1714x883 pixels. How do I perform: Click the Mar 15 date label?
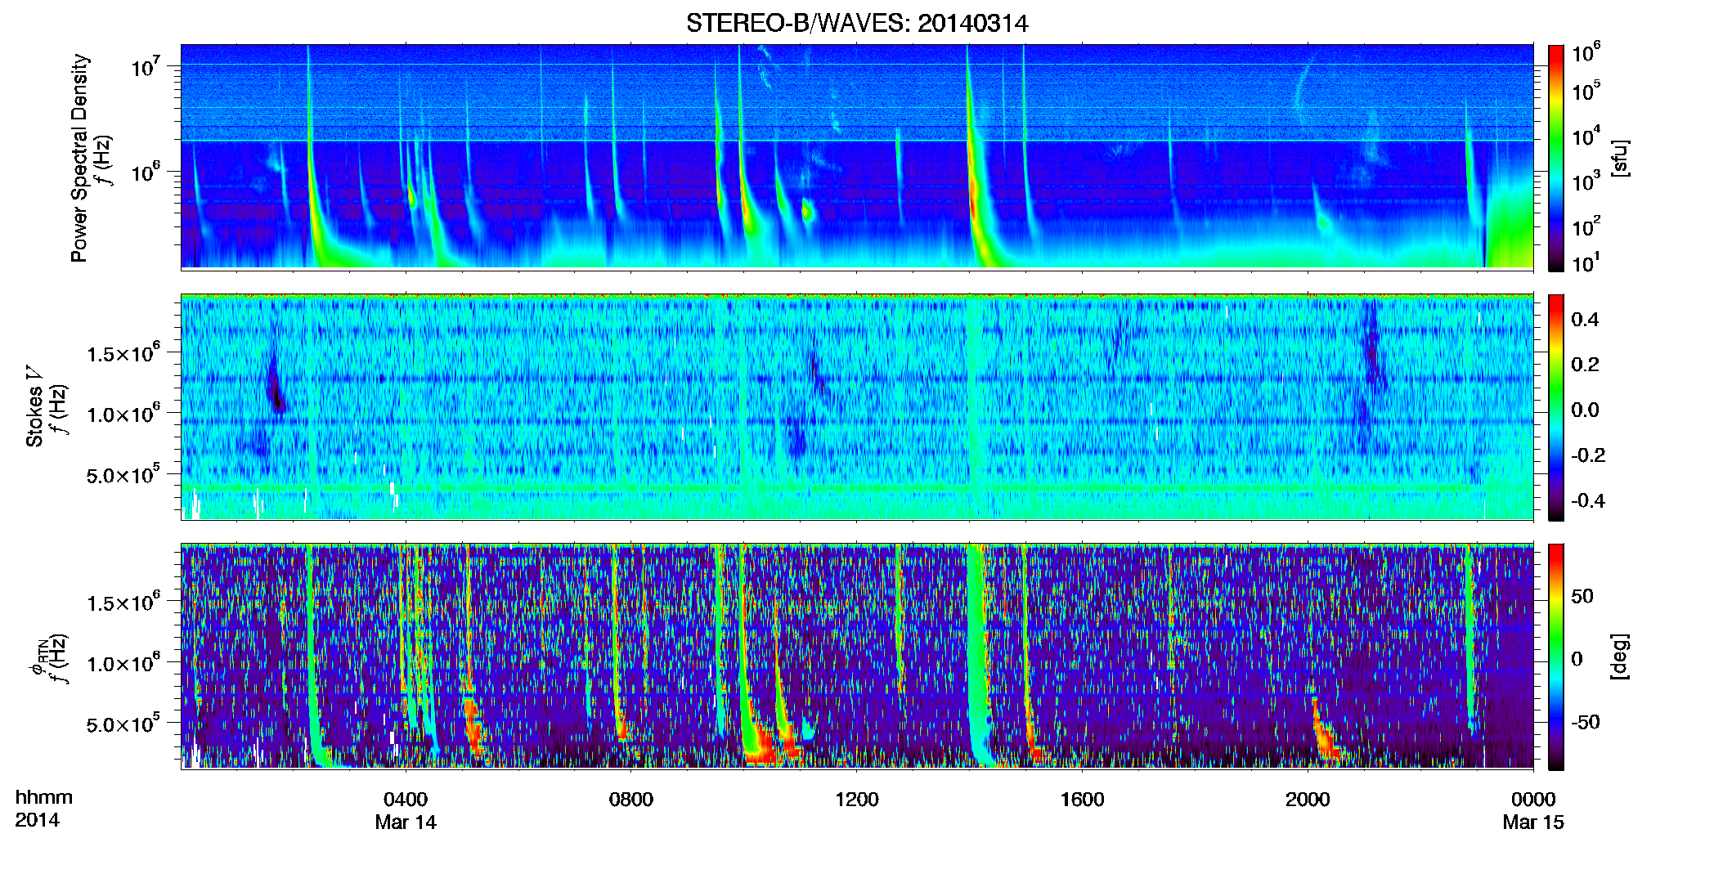(1533, 822)
